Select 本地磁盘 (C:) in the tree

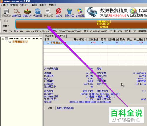coord(20,42)
